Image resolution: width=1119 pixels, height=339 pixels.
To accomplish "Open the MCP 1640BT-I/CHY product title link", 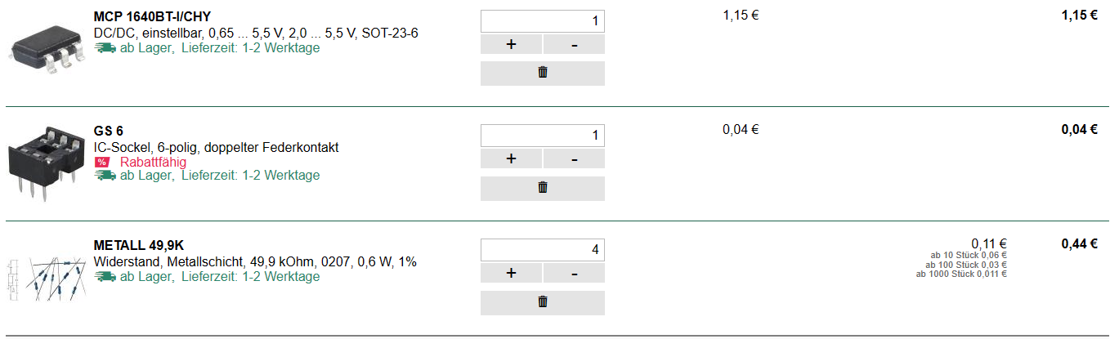I will pos(152,16).
